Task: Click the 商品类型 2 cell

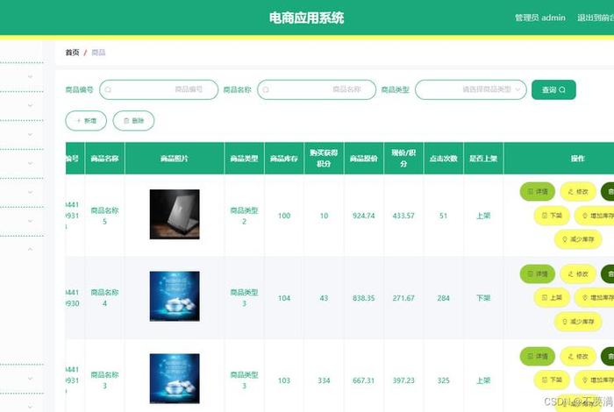Action: 244,216
